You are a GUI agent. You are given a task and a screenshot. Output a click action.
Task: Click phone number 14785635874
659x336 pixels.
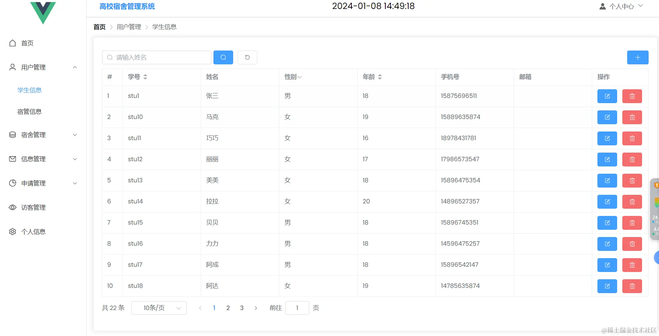[x=460, y=286]
